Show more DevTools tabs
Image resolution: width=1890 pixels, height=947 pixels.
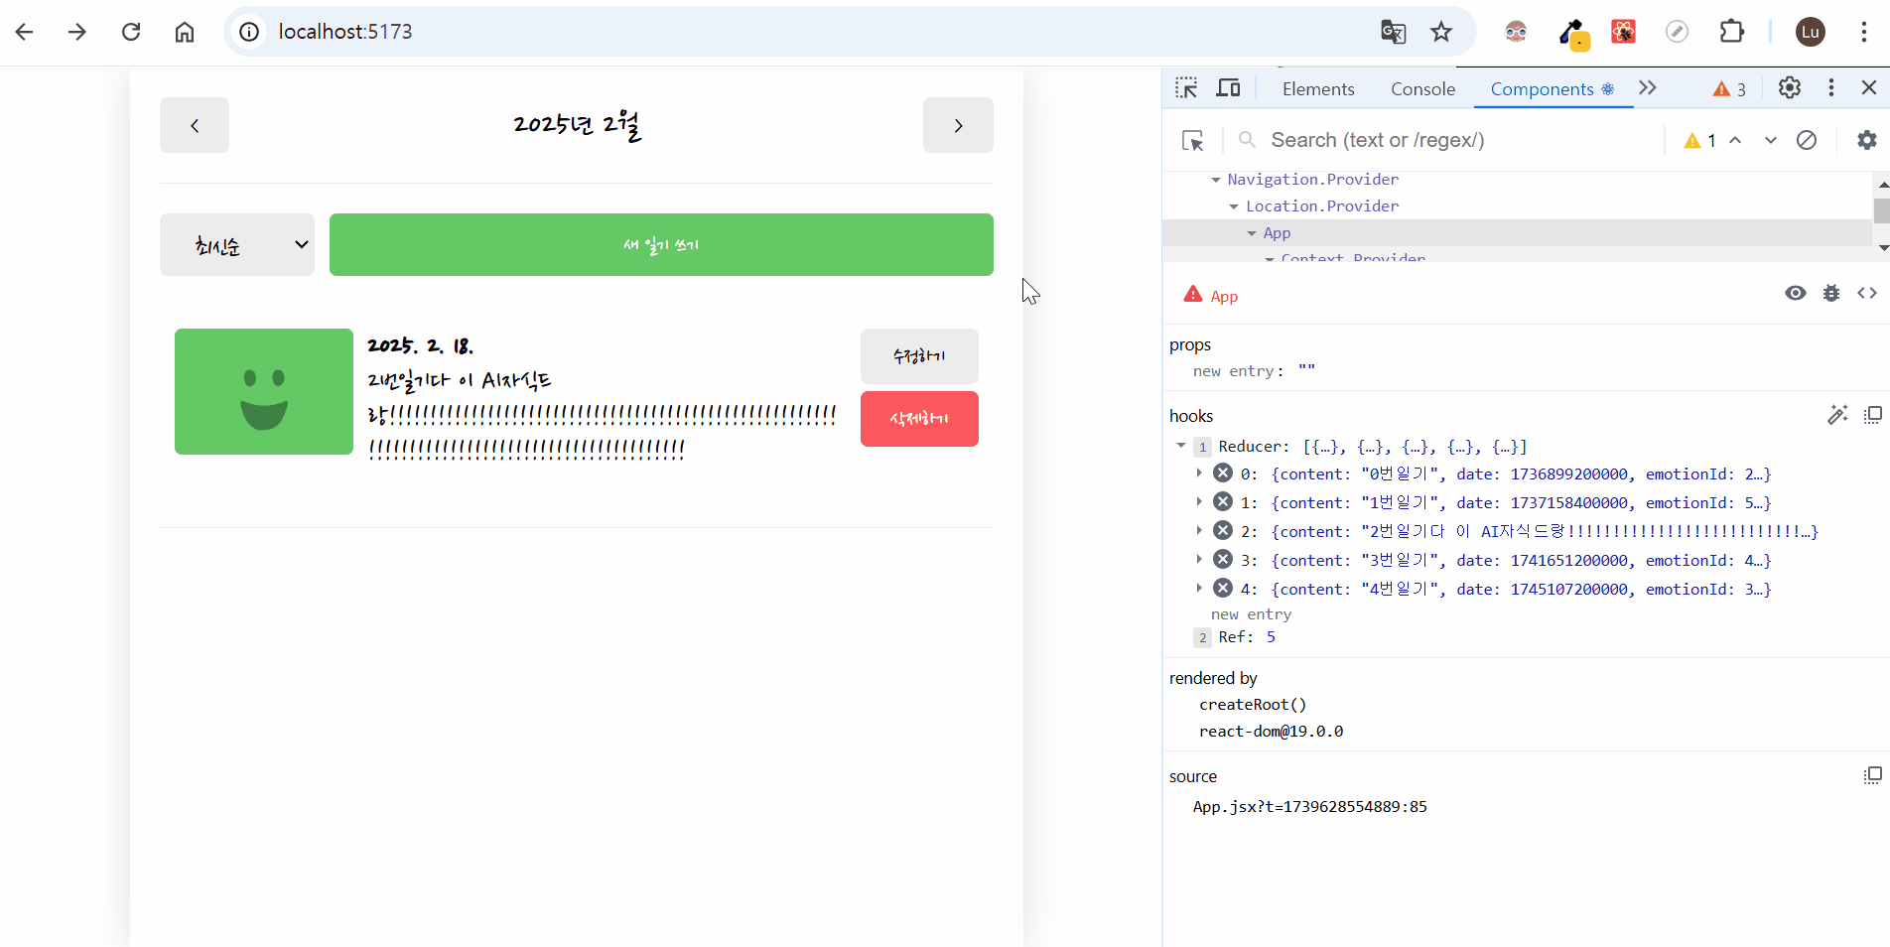pos(1648,88)
